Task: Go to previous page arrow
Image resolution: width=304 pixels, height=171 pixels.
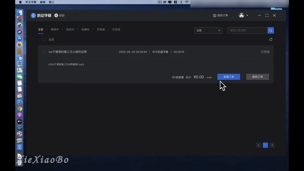Action: tap(258, 145)
